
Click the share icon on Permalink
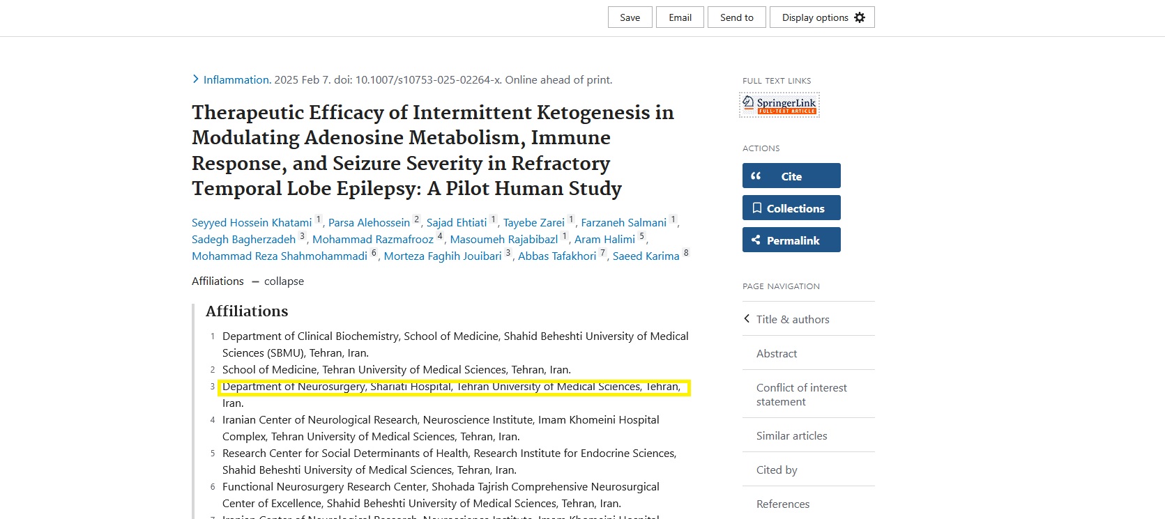pos(756,240)
